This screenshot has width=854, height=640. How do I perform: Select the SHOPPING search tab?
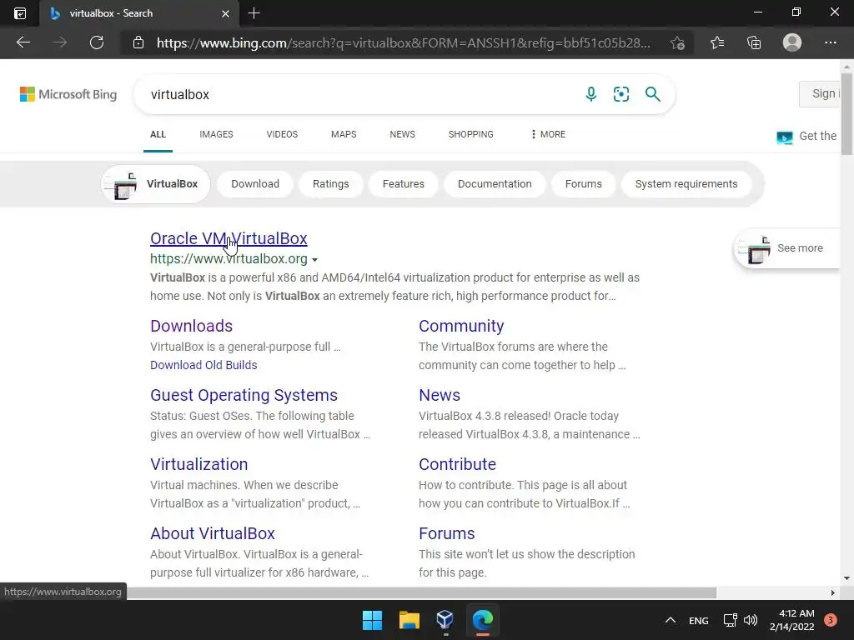click(x=471, y=134)
